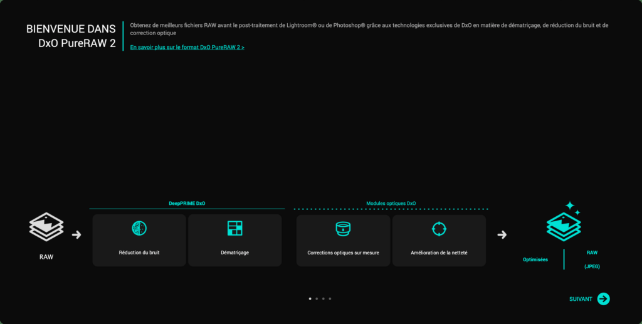Click the RAW label above (JPEG)

click(x=592, y=253)
